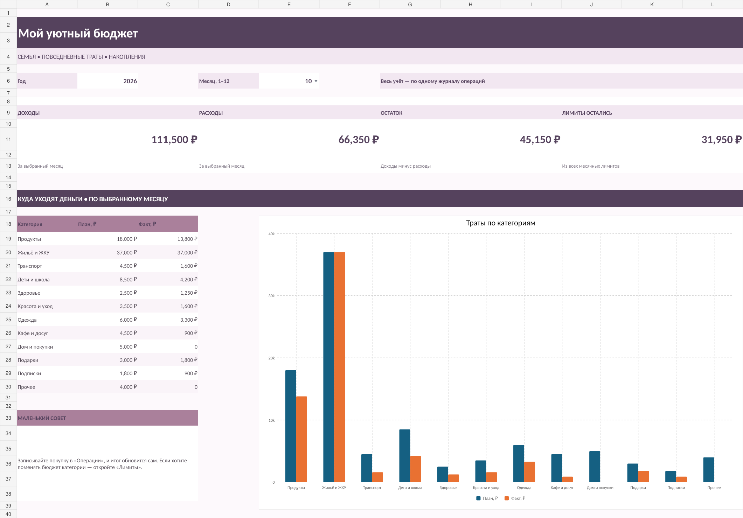Click the orange Факт legend marker
The height and width of the screenshot is (518, 743).
pyautogui.click(x=506, y=498)
